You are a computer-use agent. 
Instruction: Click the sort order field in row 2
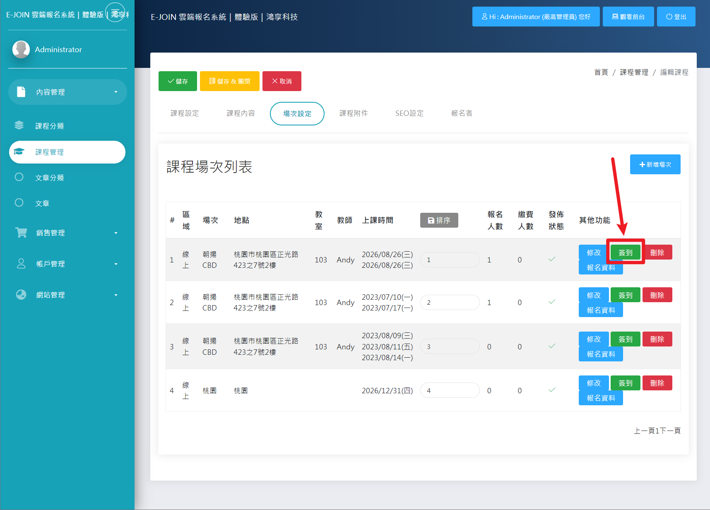pos(450,303)
